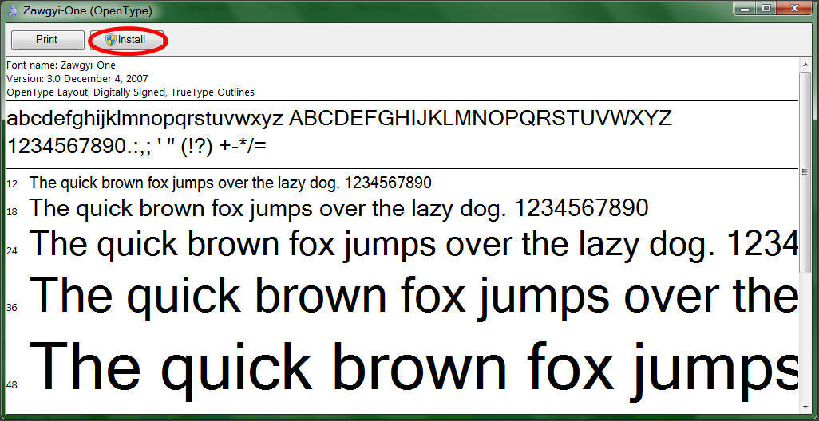Click the font viewer title bar icon
819x421 pixels.
13,10
